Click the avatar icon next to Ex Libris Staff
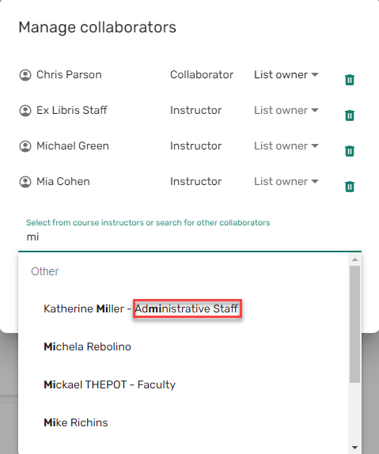This screenshot has height=454, width=379. 25,111
